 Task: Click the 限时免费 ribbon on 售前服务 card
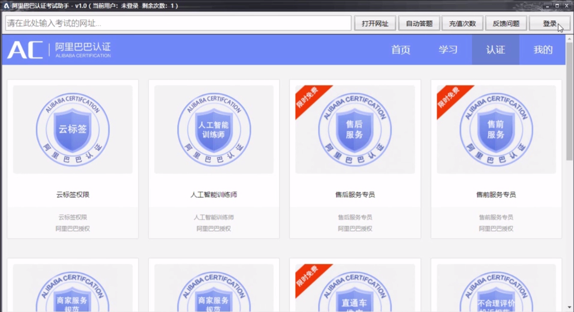(450, 98)
